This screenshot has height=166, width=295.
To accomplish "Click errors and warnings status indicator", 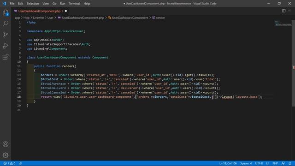I will (9, 163).
